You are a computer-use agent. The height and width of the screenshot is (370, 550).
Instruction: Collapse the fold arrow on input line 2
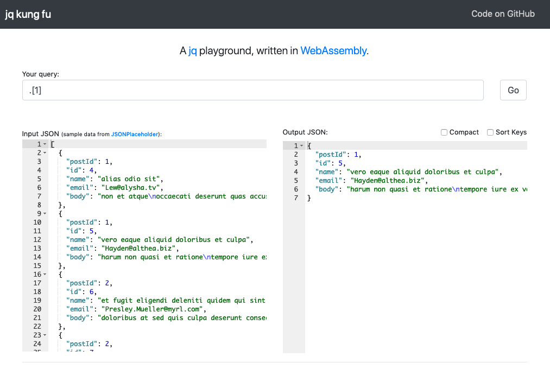tap(45, 153)
